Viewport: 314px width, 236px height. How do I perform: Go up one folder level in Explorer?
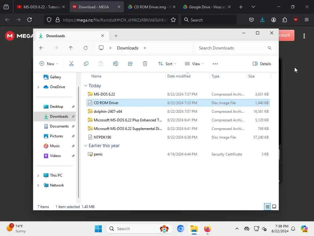pos(71,48)
